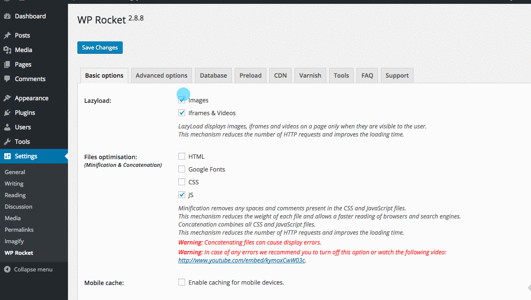The width and height of the screenshot is (531, 300).
Task: Open Discussion settings submenu
Action: (18, 207)
